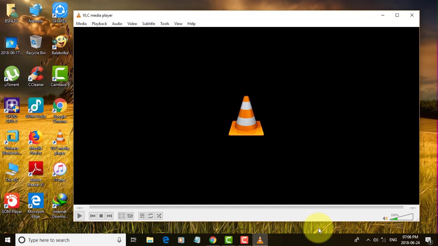Image resolution: width=438 pixels, height=246 pixels.
Task: Select the GOM Player desktop shortcut
Action: pyautogui.click(x=12, y=204)
